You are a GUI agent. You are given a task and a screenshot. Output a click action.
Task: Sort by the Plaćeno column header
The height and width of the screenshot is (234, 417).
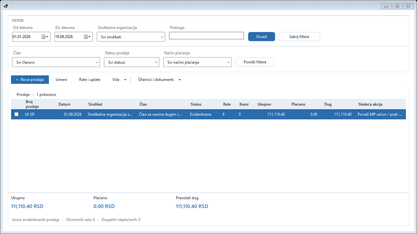tap(298, 104)
